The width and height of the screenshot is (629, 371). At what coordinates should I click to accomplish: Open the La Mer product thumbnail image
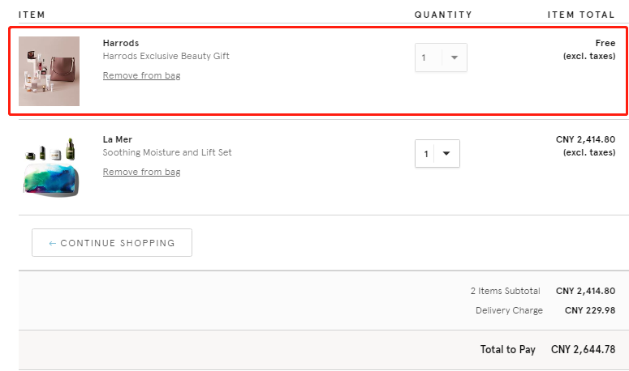(x=50, y=168)
